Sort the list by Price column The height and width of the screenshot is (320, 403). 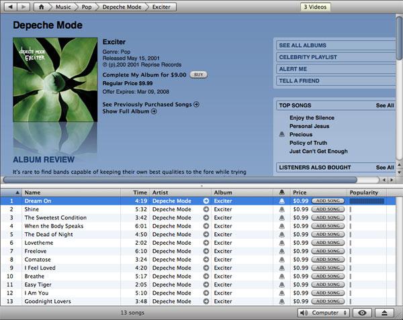(x=318, y=193)
